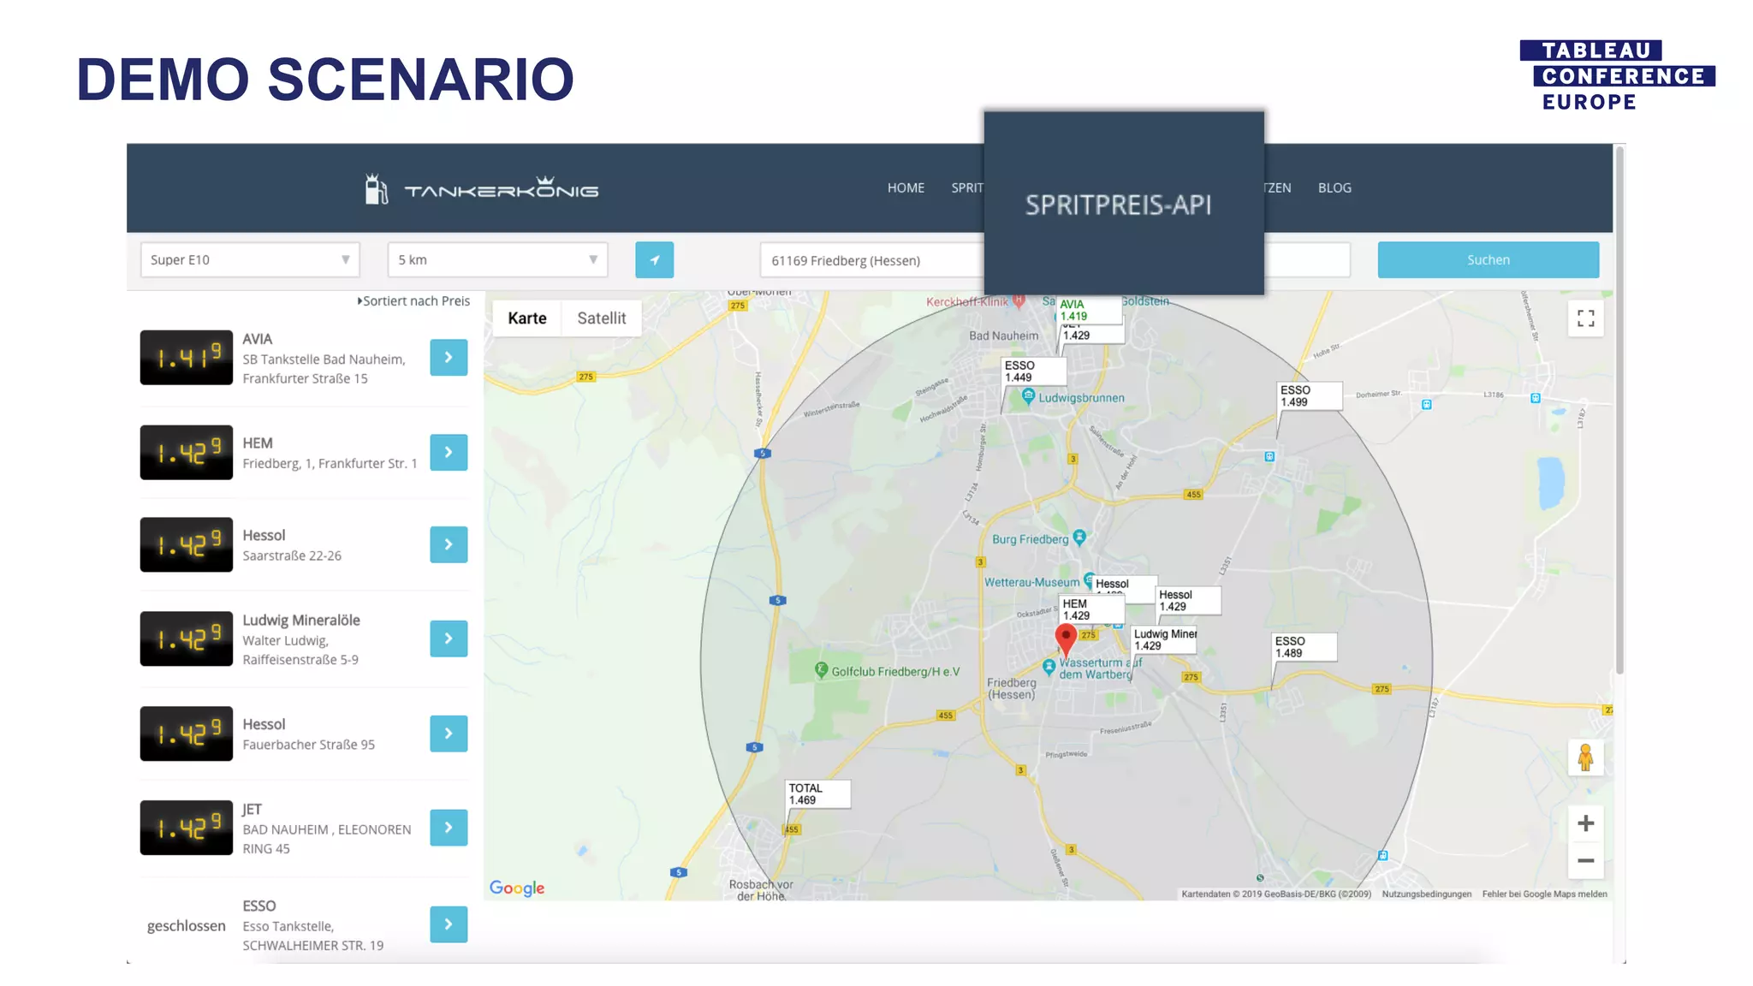Toggle map fullscreen view icon
1753x986 pixels.
point(1585,318)
